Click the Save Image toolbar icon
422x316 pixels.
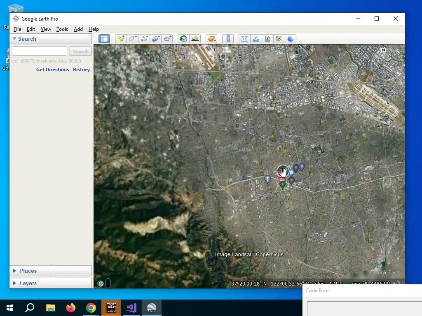(x=267, y=39)
